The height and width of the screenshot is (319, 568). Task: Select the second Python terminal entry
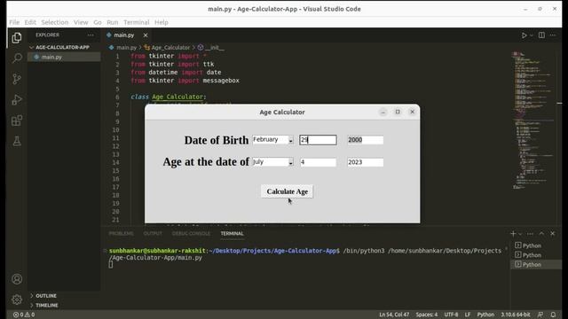(x=536, y=255)
